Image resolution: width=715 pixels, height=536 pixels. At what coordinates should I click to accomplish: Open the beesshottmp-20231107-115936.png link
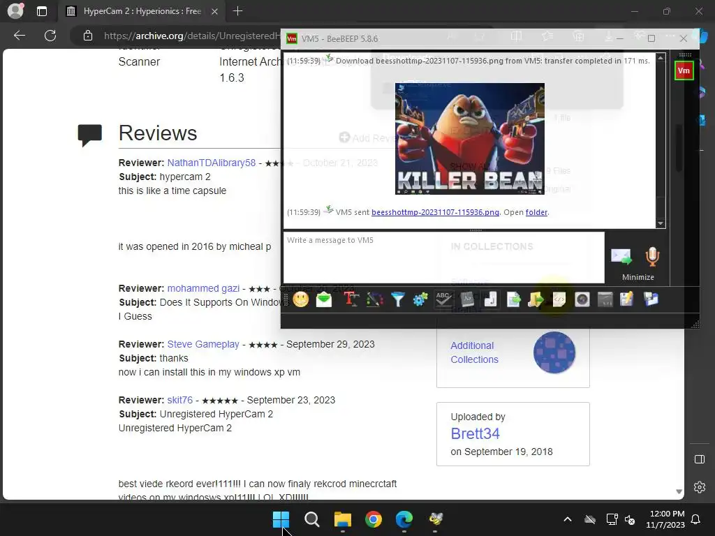[x=435, y=212]
